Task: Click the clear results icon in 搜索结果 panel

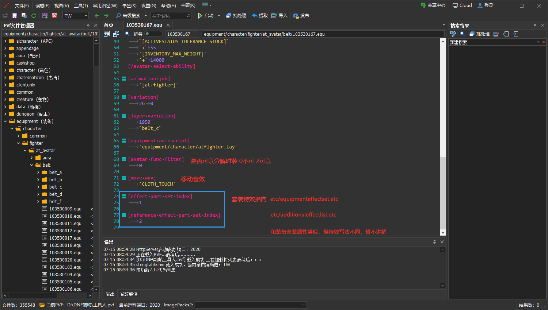Action: point(496,34)
